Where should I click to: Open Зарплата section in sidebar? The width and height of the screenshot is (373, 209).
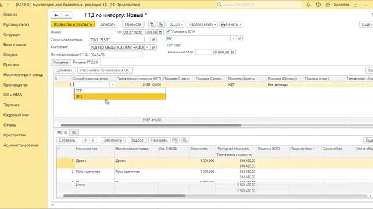[12, 105]
